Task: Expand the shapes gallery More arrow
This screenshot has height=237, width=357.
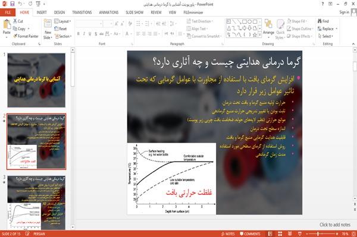Action: click(x=259, y=35)
